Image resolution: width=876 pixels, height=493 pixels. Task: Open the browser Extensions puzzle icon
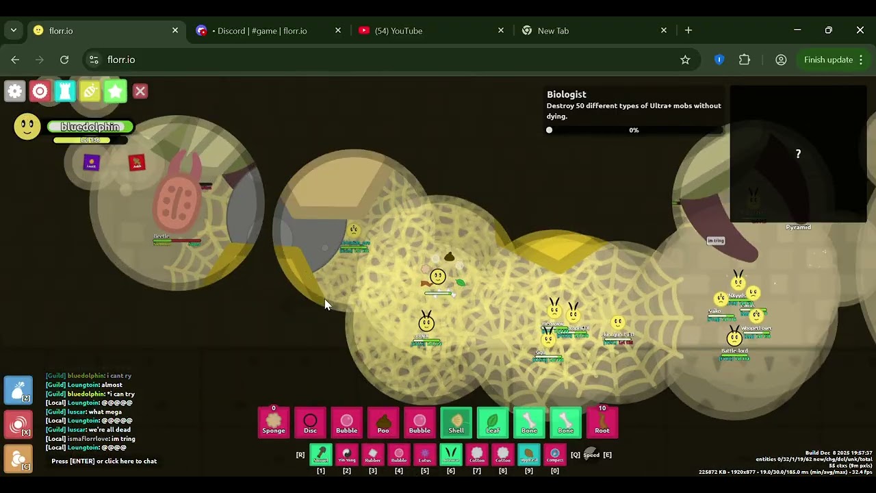point(745,60)
